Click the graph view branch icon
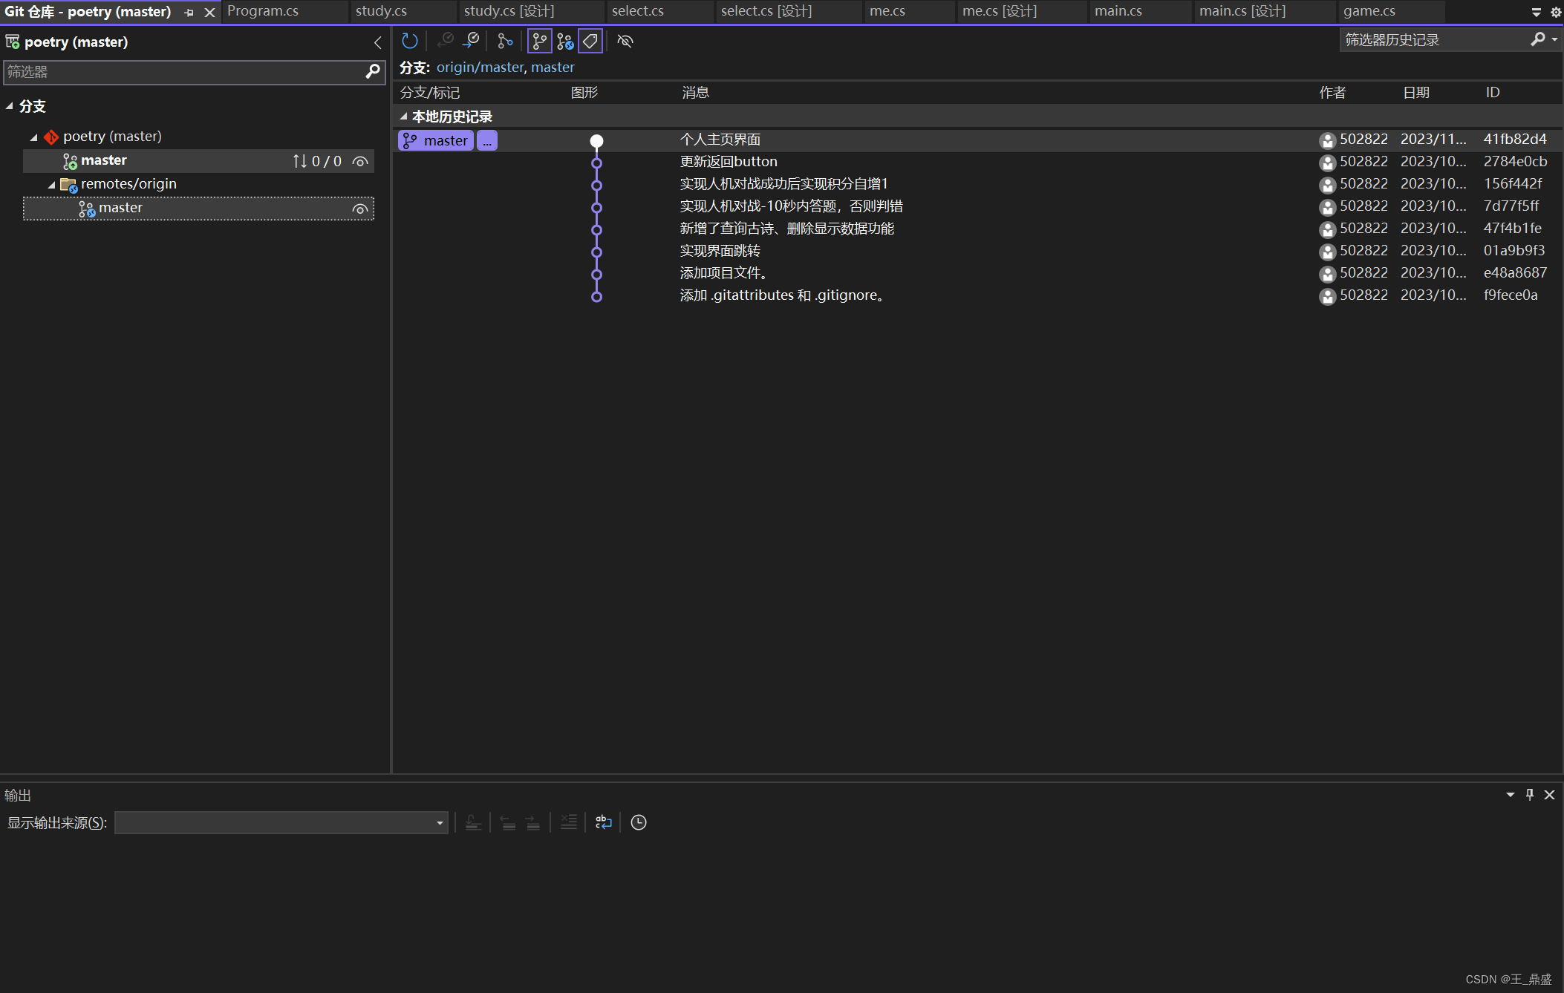The image size is (1564, 993). pyautogui.click(x=505, y=41)
